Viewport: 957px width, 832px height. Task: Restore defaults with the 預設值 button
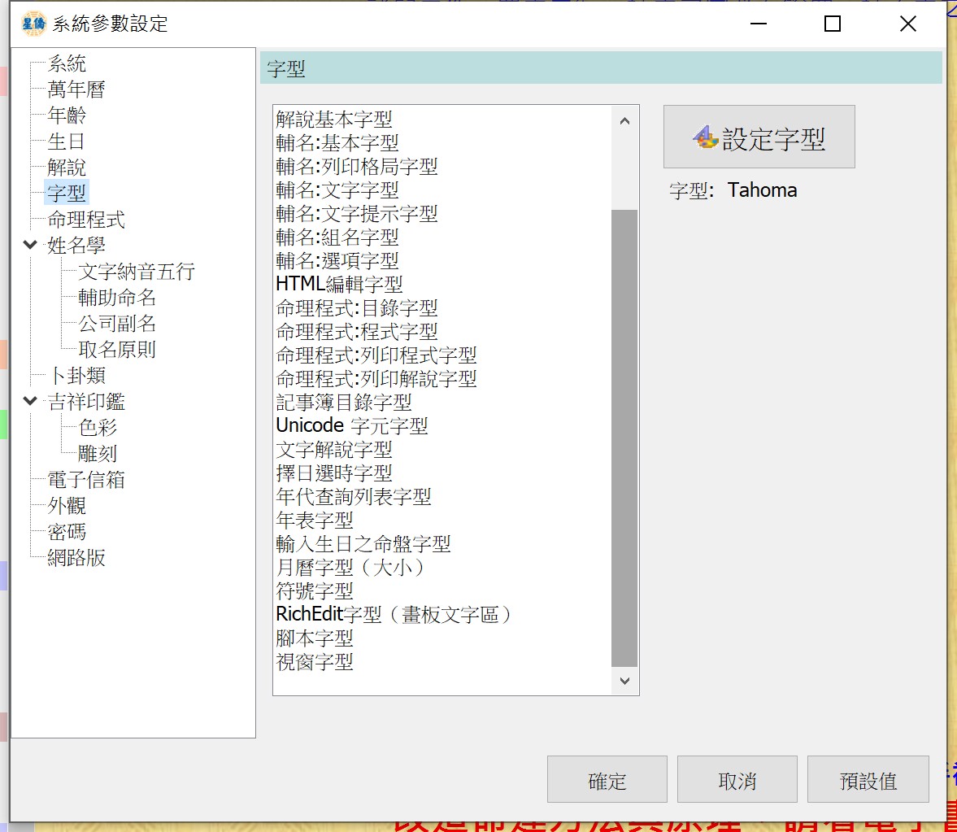(x=868, y=780)
